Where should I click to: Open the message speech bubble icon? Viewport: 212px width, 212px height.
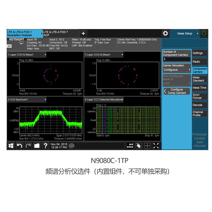(x=72, y=146)
